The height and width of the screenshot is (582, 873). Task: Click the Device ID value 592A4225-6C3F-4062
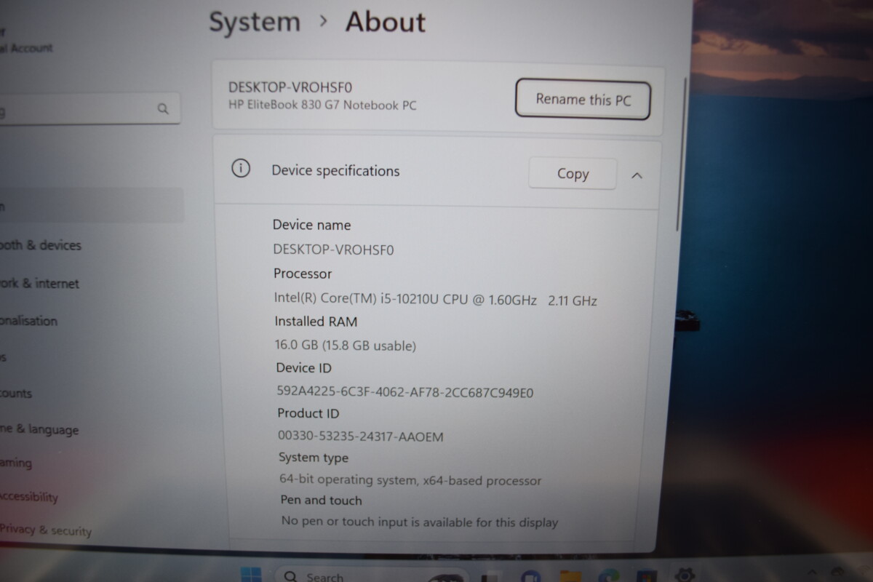pyautogui.click(x=405, y=392)
